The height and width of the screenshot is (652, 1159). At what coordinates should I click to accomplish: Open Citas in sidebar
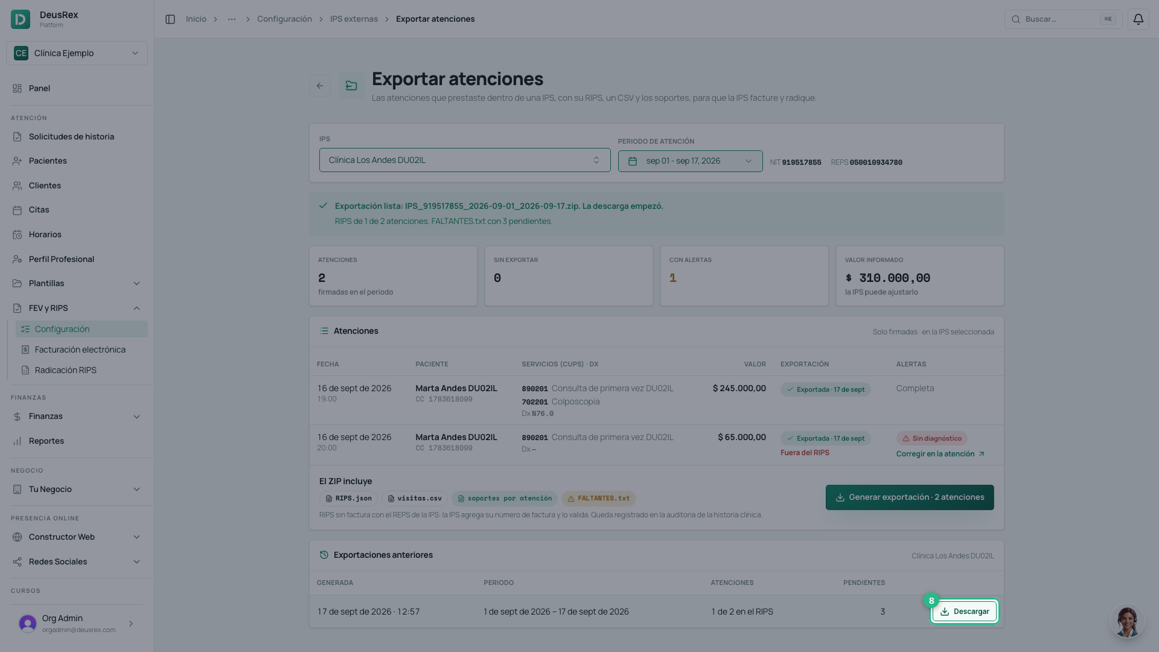point(77,209)
